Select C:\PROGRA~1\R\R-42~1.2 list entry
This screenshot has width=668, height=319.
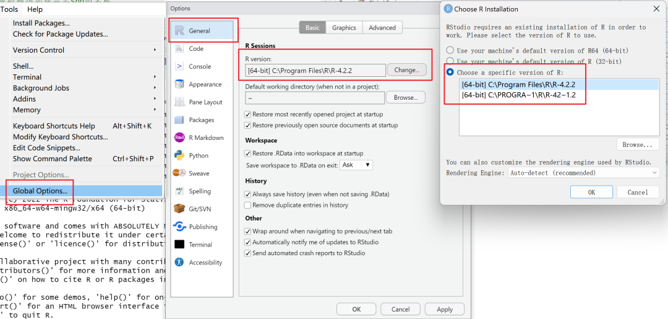559,95
